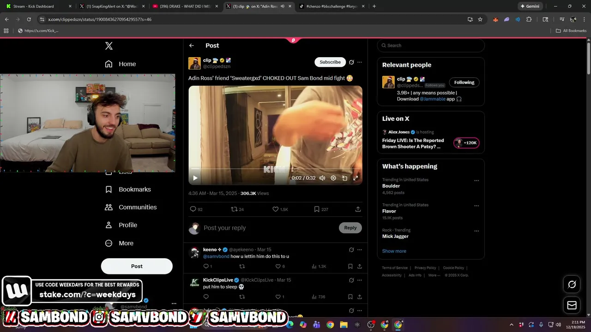This screenshot has width=591, height=332.
Task: Open Privacy Policy link
Action: tap(425, 268)
